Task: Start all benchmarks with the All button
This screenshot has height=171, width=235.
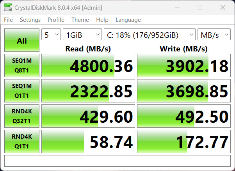Action: (x=22, y=41)
